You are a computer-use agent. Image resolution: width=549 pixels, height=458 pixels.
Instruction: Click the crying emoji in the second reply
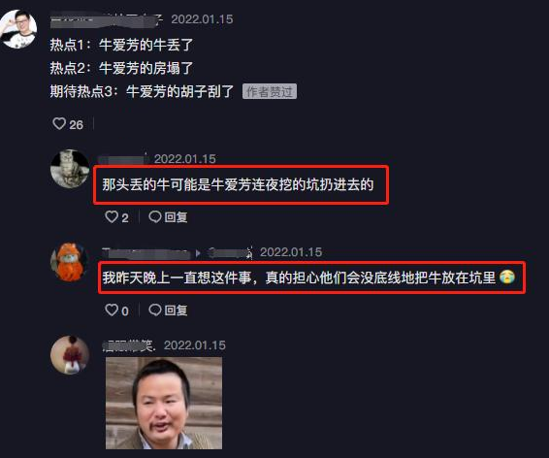(506, 277)
